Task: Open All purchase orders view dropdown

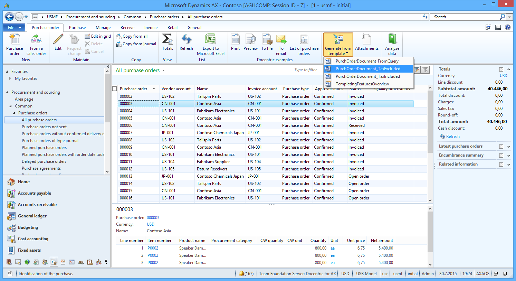Action: coord(163,71)
